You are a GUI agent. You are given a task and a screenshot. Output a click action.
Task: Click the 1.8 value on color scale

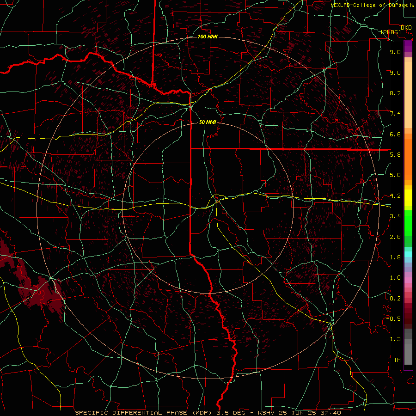click(x=395, y=257)
